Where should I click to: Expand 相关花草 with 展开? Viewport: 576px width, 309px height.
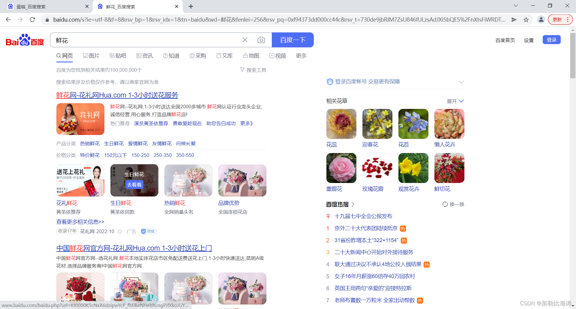(455, 101)
